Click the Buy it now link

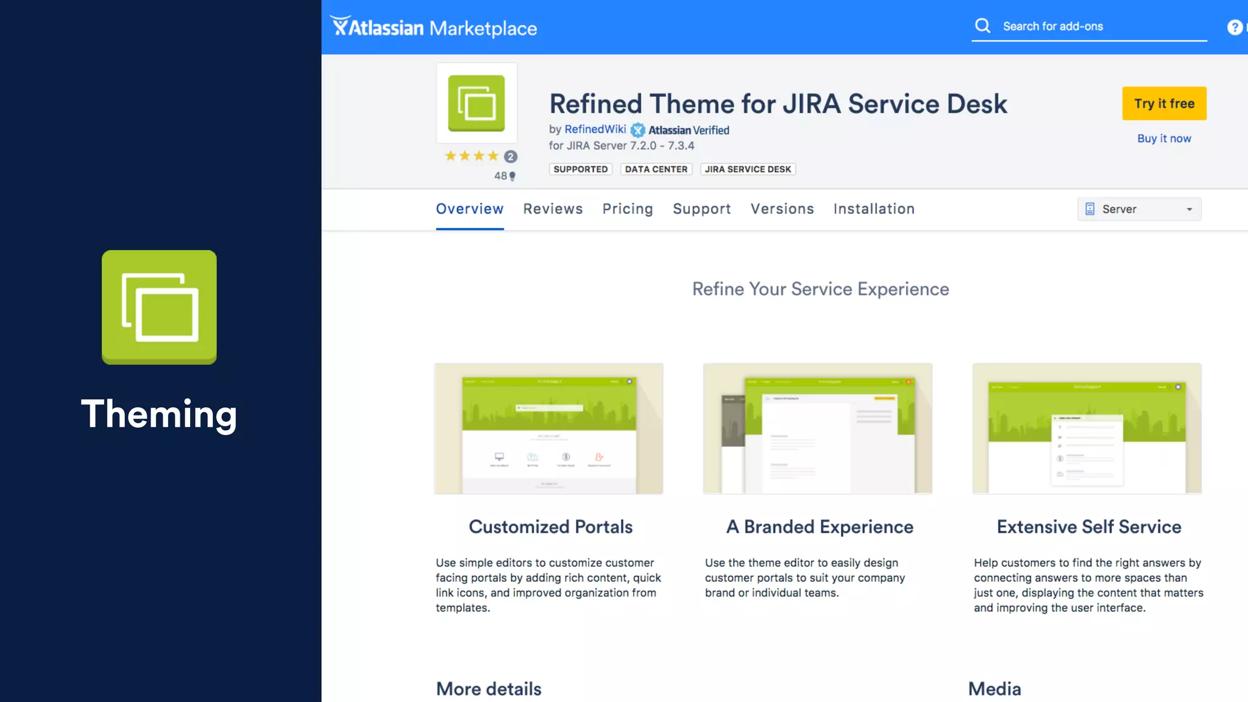click(x=1163, y=138)
